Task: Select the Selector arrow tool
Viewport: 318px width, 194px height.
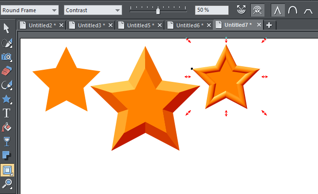Action: pyautogui.click(x=6, y=28)
